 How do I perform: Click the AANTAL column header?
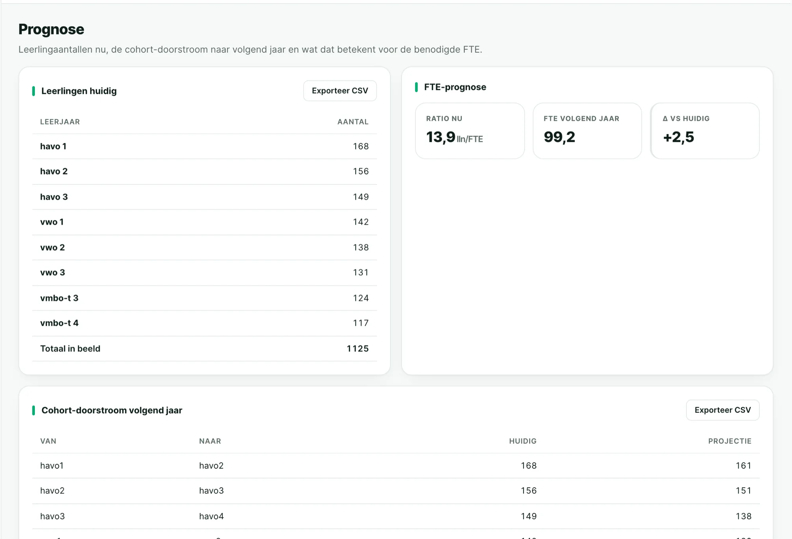[x=353, y=122]
